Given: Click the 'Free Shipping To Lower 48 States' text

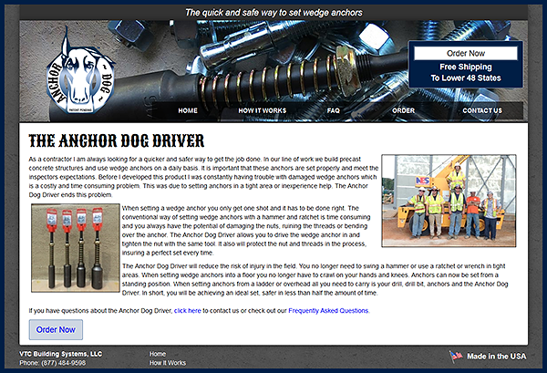Looking at the screenshot, I should point(466,72).
